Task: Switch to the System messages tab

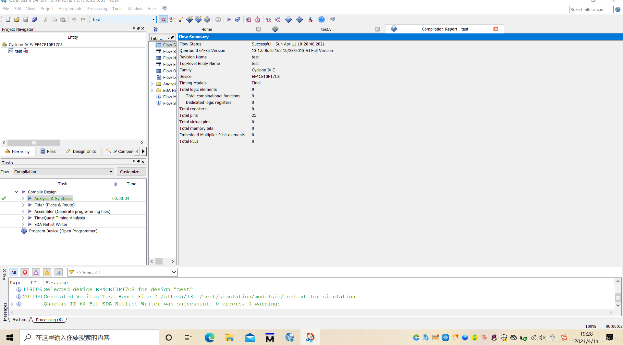Action: coord(19,320)
